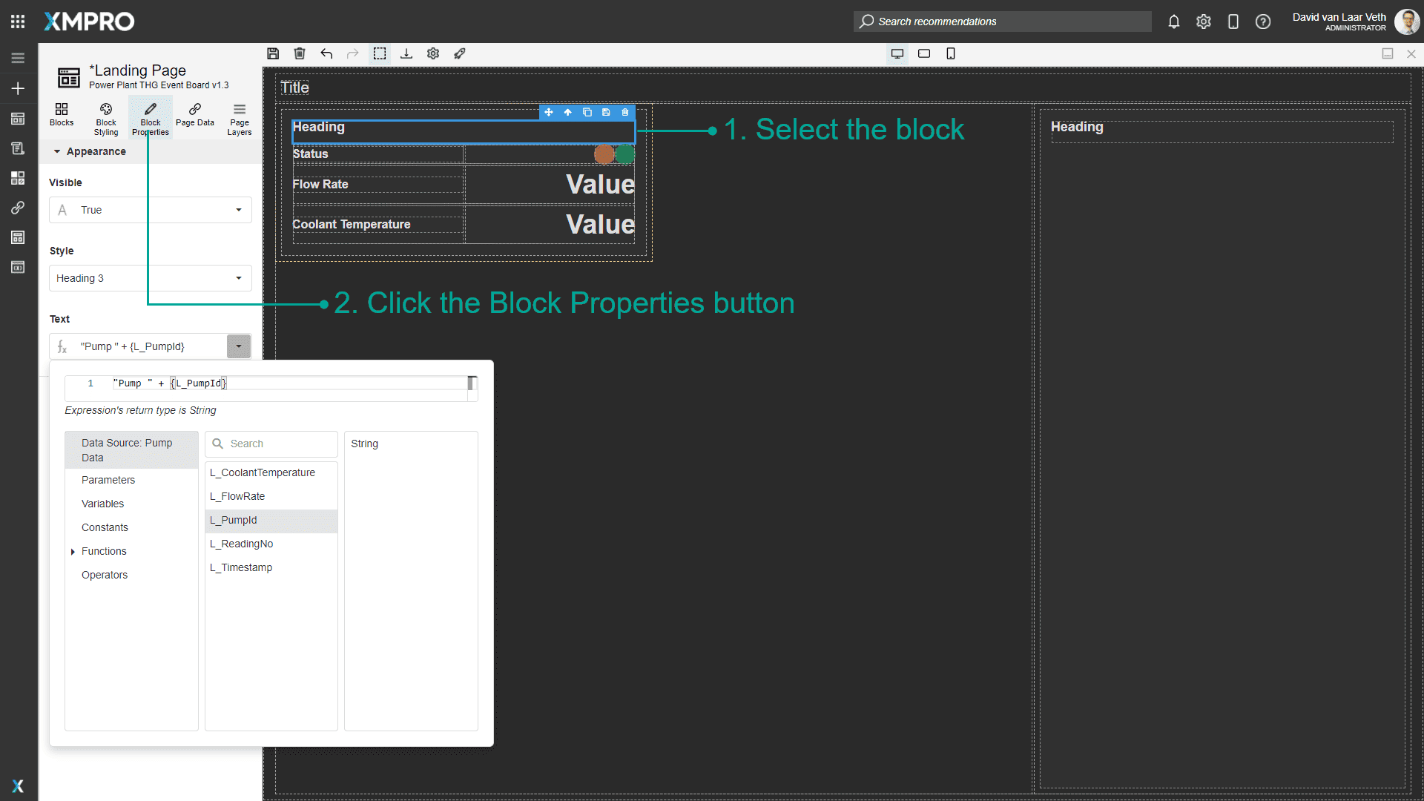Select the Operators category
The image size is (1424, 801).
[x=105, y=575]
